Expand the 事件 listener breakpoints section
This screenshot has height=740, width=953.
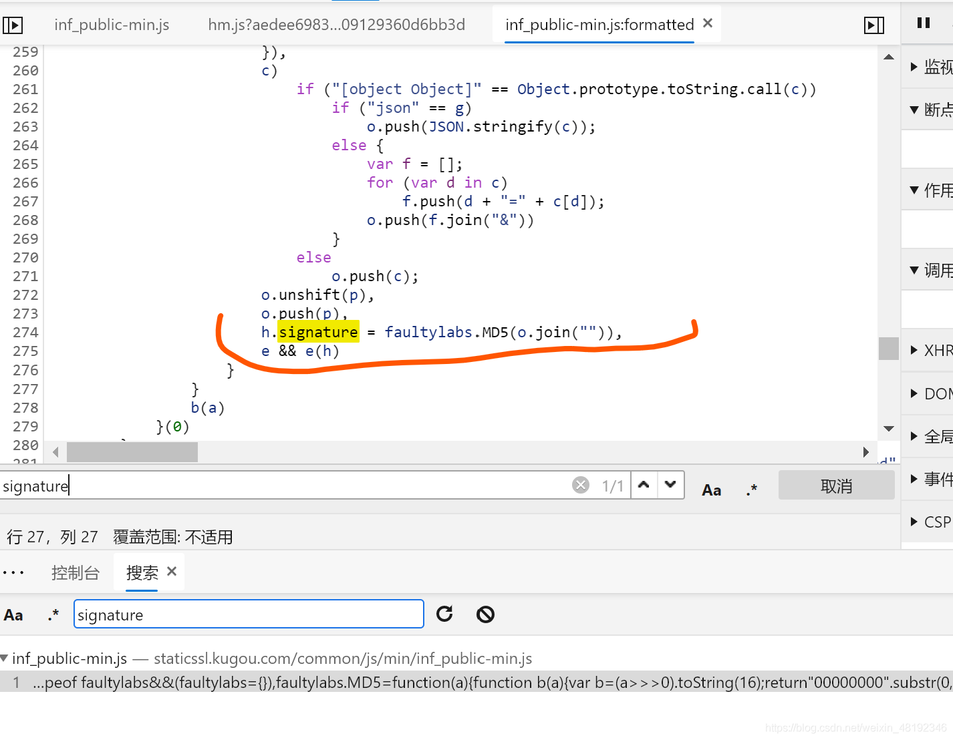(914, 479)
